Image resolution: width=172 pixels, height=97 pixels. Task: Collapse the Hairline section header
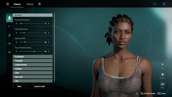[x=33, y=15]
